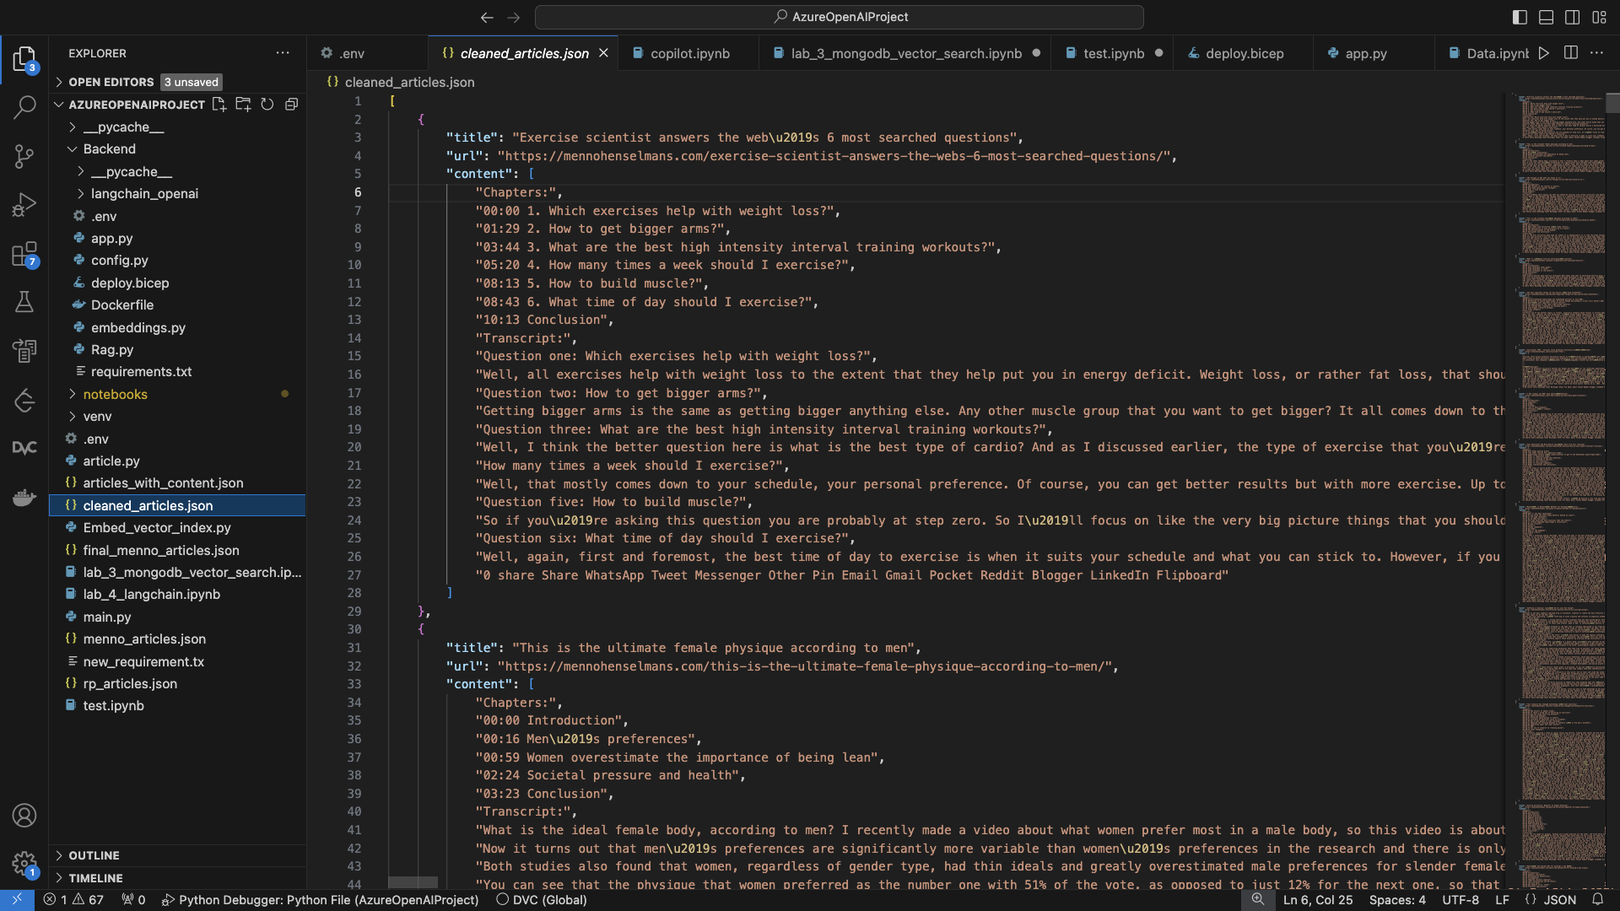Open the Source Control view
This screenshot has height=911, width=1620.
[24, 156]
